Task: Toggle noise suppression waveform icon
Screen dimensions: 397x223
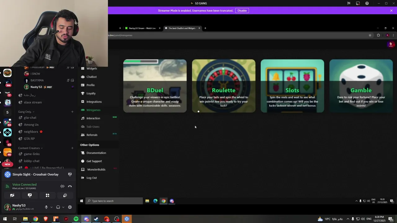Action: click(x=62, y=186)
